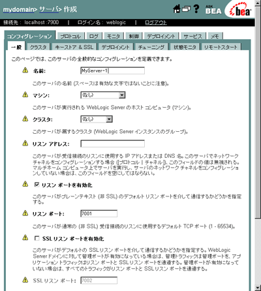Click the リスン アドレス text field

click(x=112, y=144)
